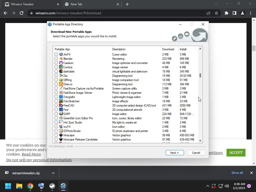This screenshot has width=256, height=192.
Task: Click the Cornice app icon
Action: (61, 67)
